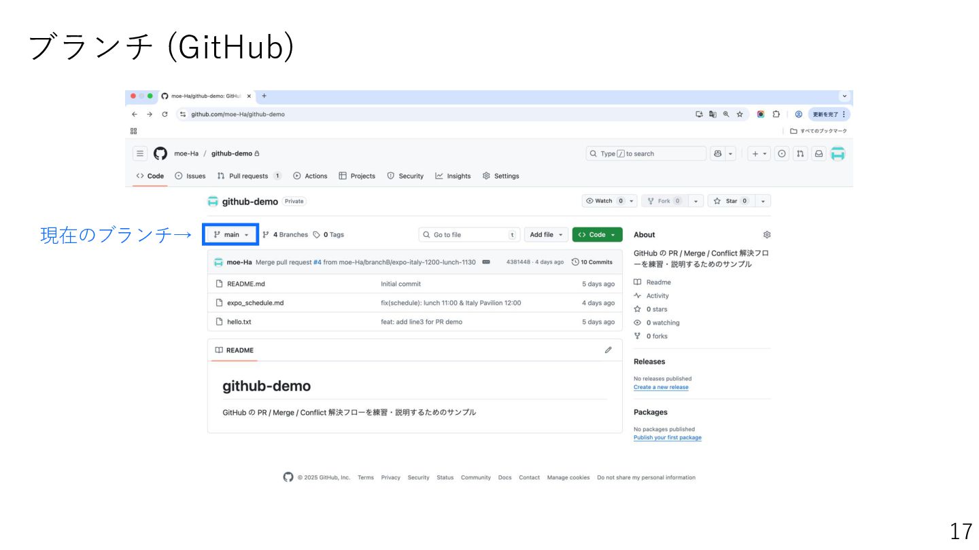Edit README with the pencil icon
979x550 pixels.
(x=608, y=350)
